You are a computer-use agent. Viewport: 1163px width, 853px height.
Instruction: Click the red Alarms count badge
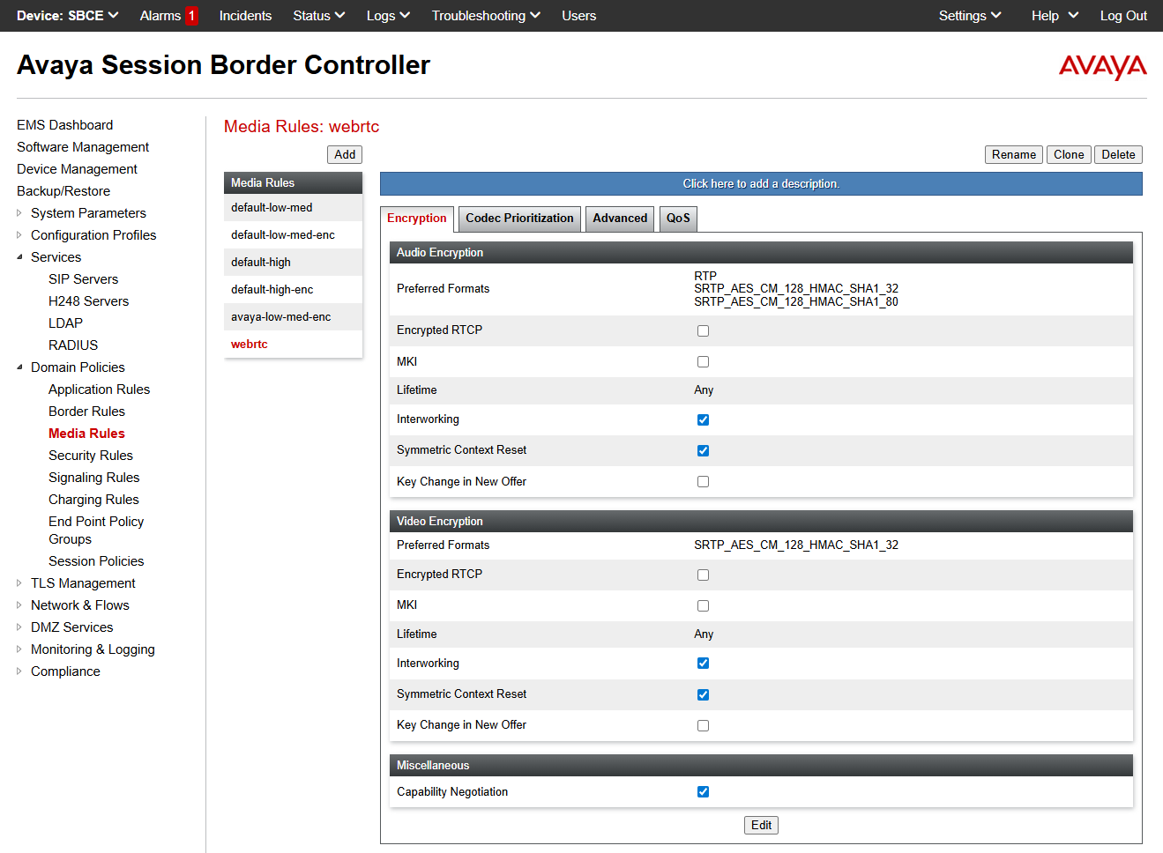[191, 16]
